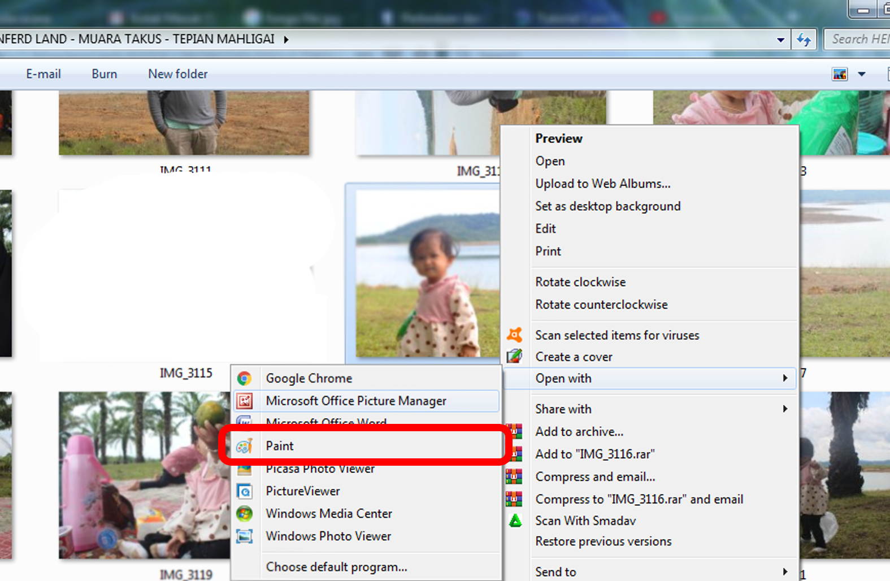The width and height of the screenshot is (890, 581).
Task: Click the address bar path text
Action: click(137, 39)
